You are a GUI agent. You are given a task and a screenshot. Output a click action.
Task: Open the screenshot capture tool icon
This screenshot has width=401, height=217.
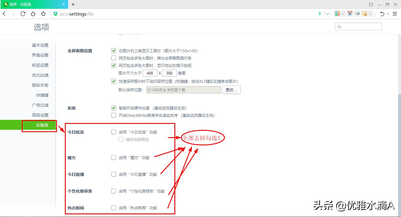point(364,14)
